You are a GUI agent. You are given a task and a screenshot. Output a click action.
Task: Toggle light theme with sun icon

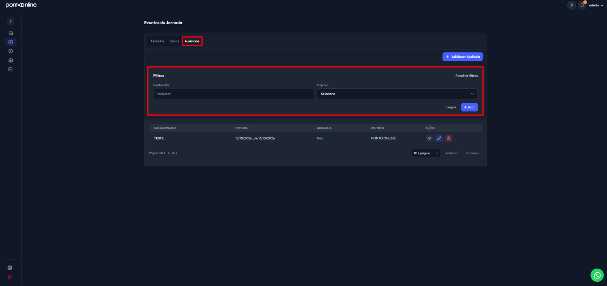pos(571,5)
